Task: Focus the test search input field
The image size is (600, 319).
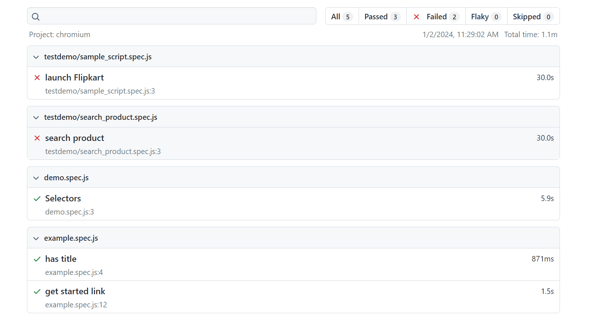Action: [x=175, y=16]
